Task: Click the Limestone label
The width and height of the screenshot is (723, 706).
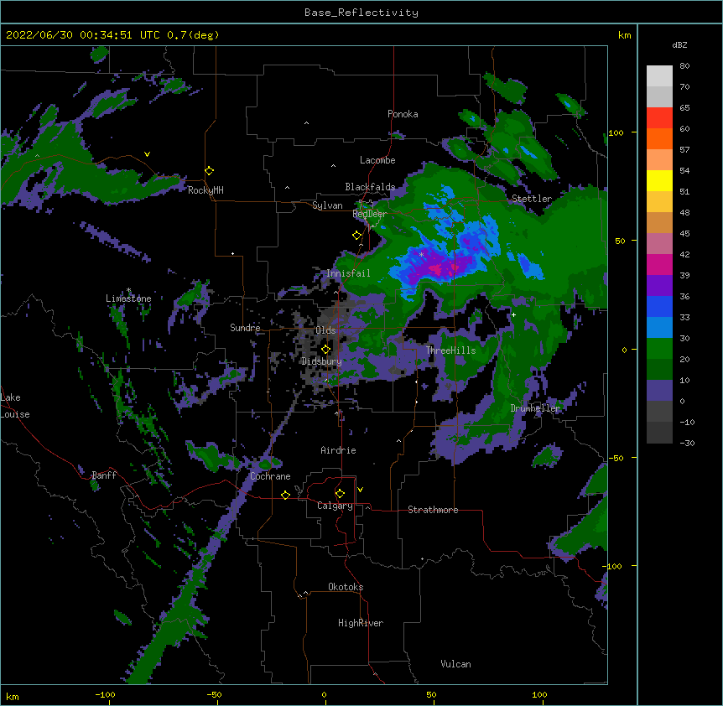Action: coord(128,298)
